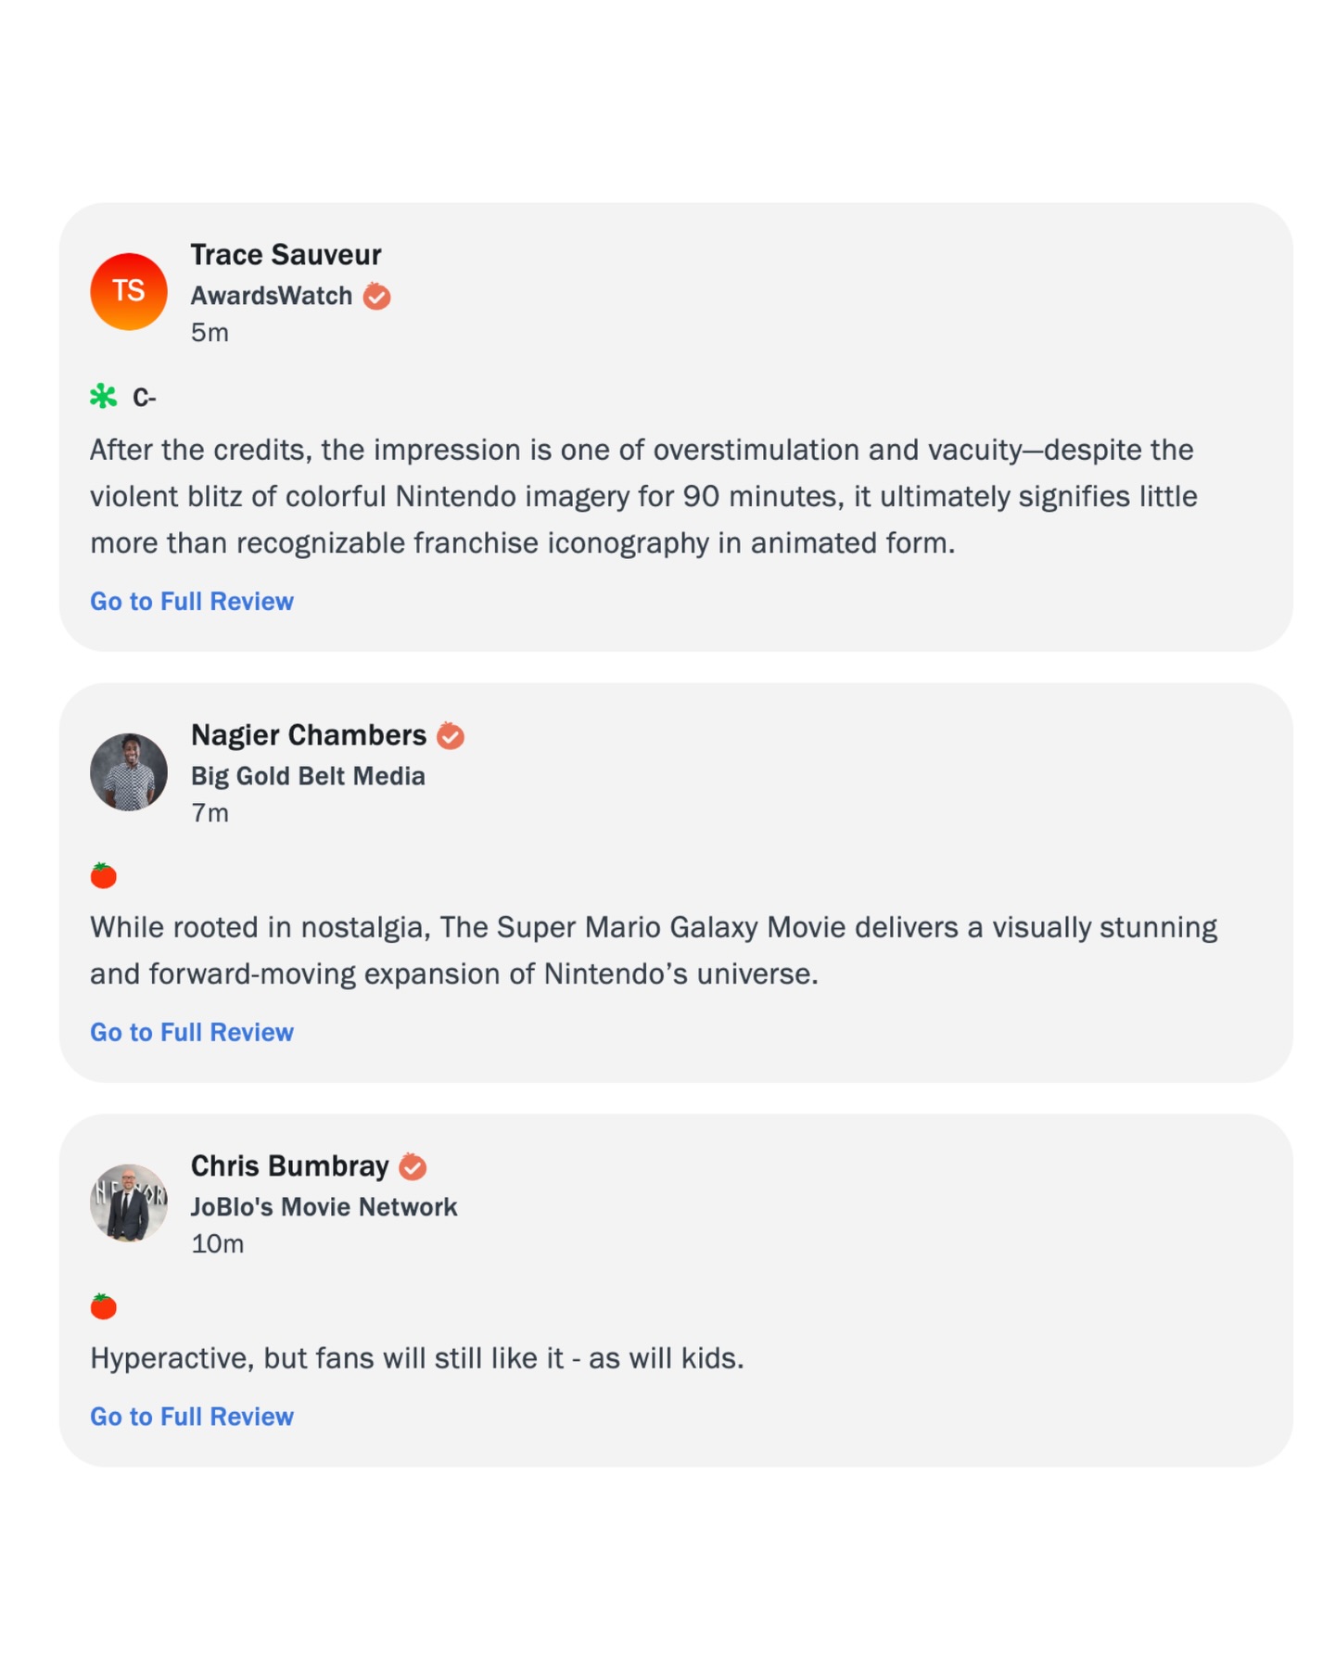This screenshot has width=1335, height=1667.
Task: Open Trace Sauveur's critic profile name
Action: point(286,255)
